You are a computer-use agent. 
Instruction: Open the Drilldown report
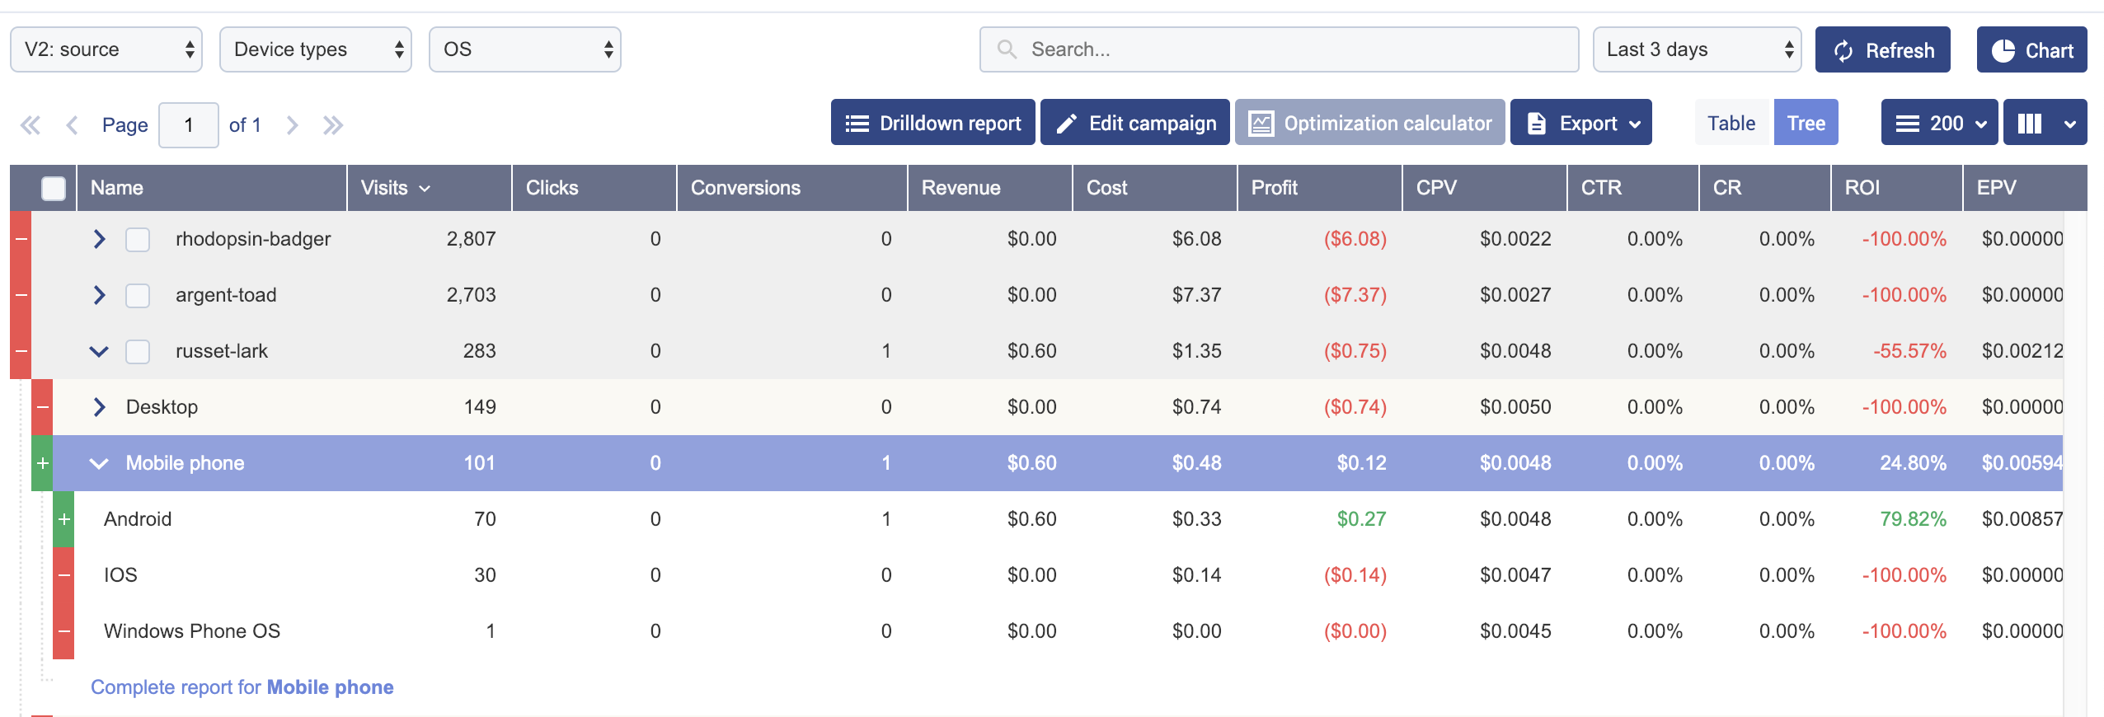coord(932,123)
